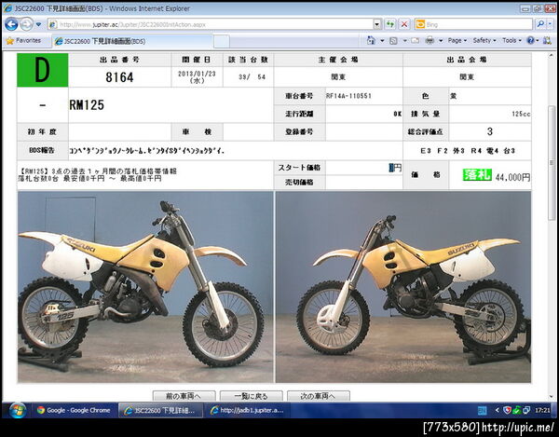This screenshot has height=437, width=559.
Task: Open the Tools menu
Action: coord(511,41)
